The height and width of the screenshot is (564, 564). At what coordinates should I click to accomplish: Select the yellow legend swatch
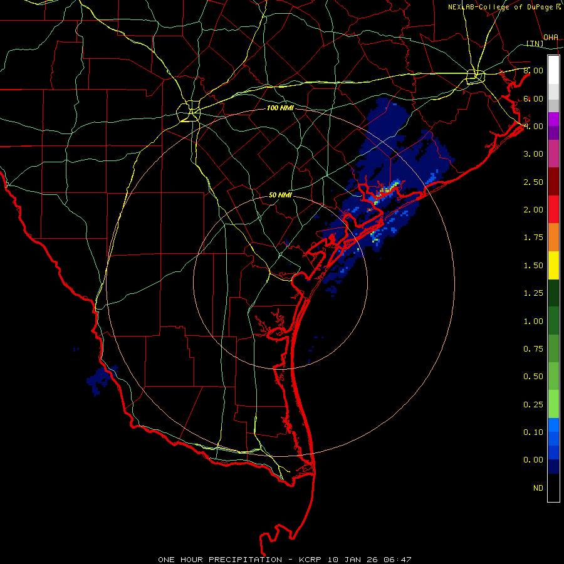pos(553,265)
